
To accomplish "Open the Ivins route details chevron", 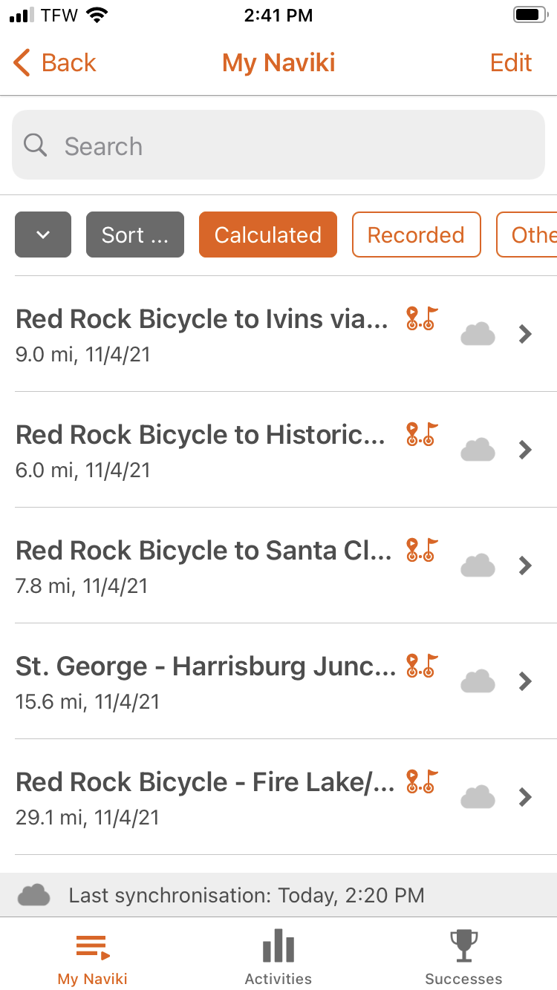I will (x=526, y=334).
